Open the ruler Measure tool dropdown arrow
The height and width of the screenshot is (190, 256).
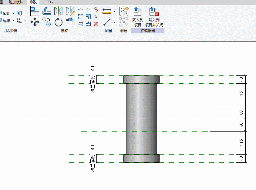(114, 12)
